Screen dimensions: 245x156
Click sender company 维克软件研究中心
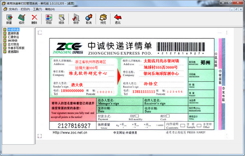(x=88, y=74)
